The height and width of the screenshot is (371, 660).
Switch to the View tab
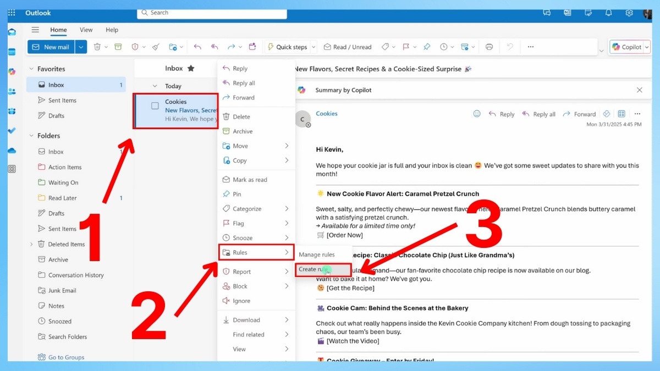coord(86,30)
